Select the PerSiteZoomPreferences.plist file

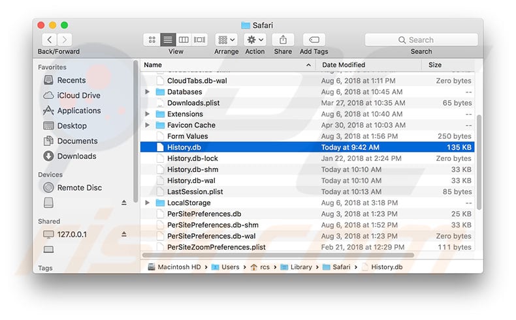pos(308,247)
